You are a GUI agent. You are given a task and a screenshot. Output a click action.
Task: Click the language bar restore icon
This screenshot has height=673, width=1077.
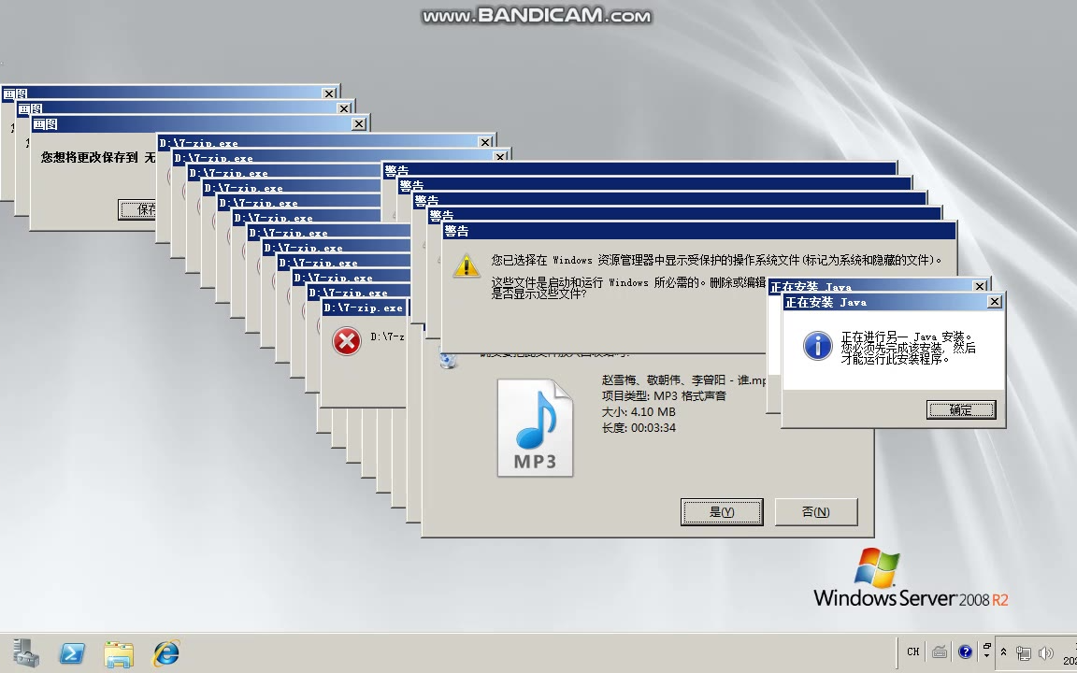coord(987,646)
